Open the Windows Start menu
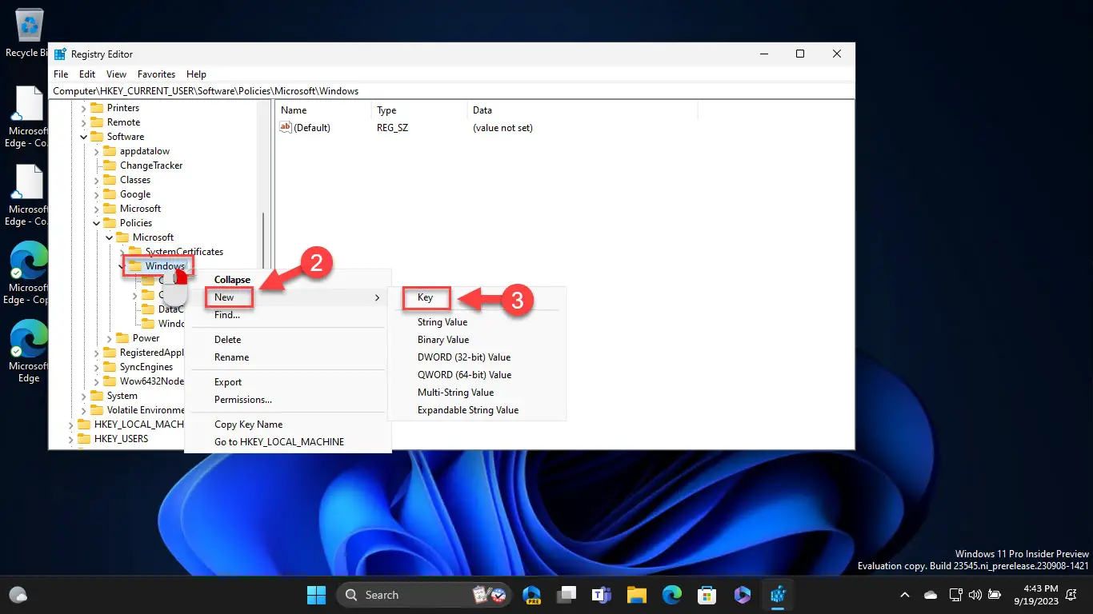The width and height of the screenshot is (1093, 614). coord(316,595)
